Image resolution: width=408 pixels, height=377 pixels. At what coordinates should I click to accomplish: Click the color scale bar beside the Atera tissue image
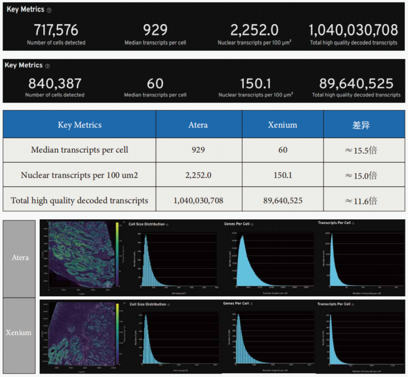tap(117, 255)
